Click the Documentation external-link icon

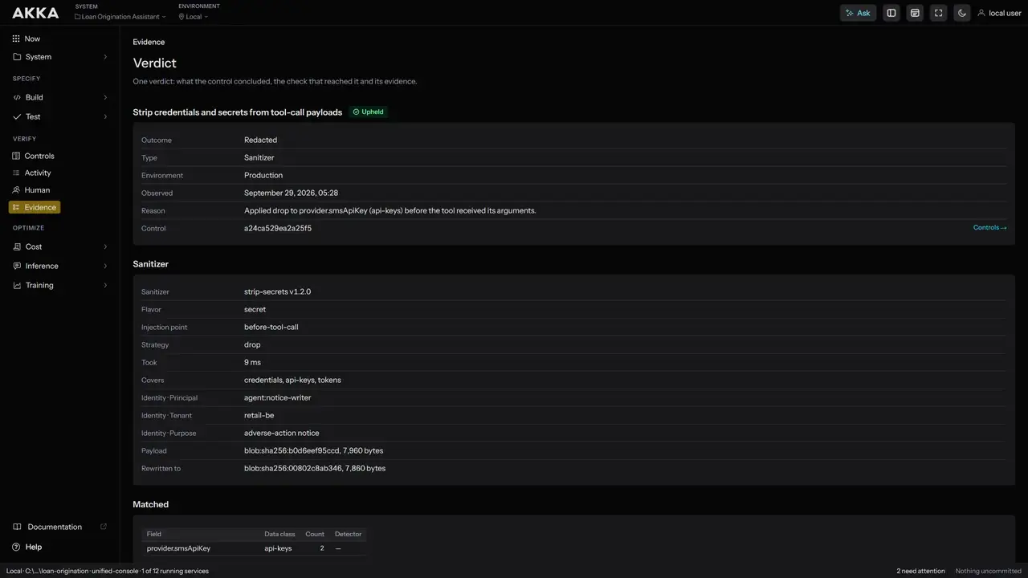[104, 527]
